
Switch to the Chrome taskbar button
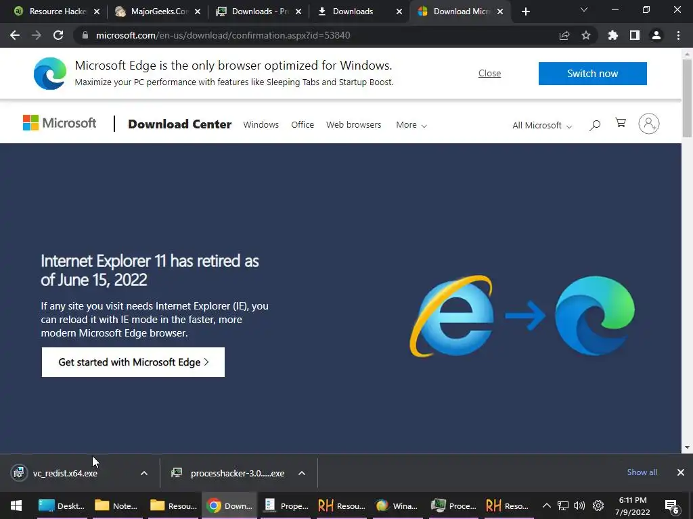click(x=229, y=505)
